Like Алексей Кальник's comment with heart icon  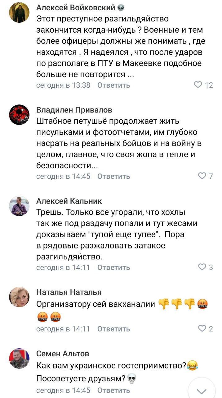(202, 267)
